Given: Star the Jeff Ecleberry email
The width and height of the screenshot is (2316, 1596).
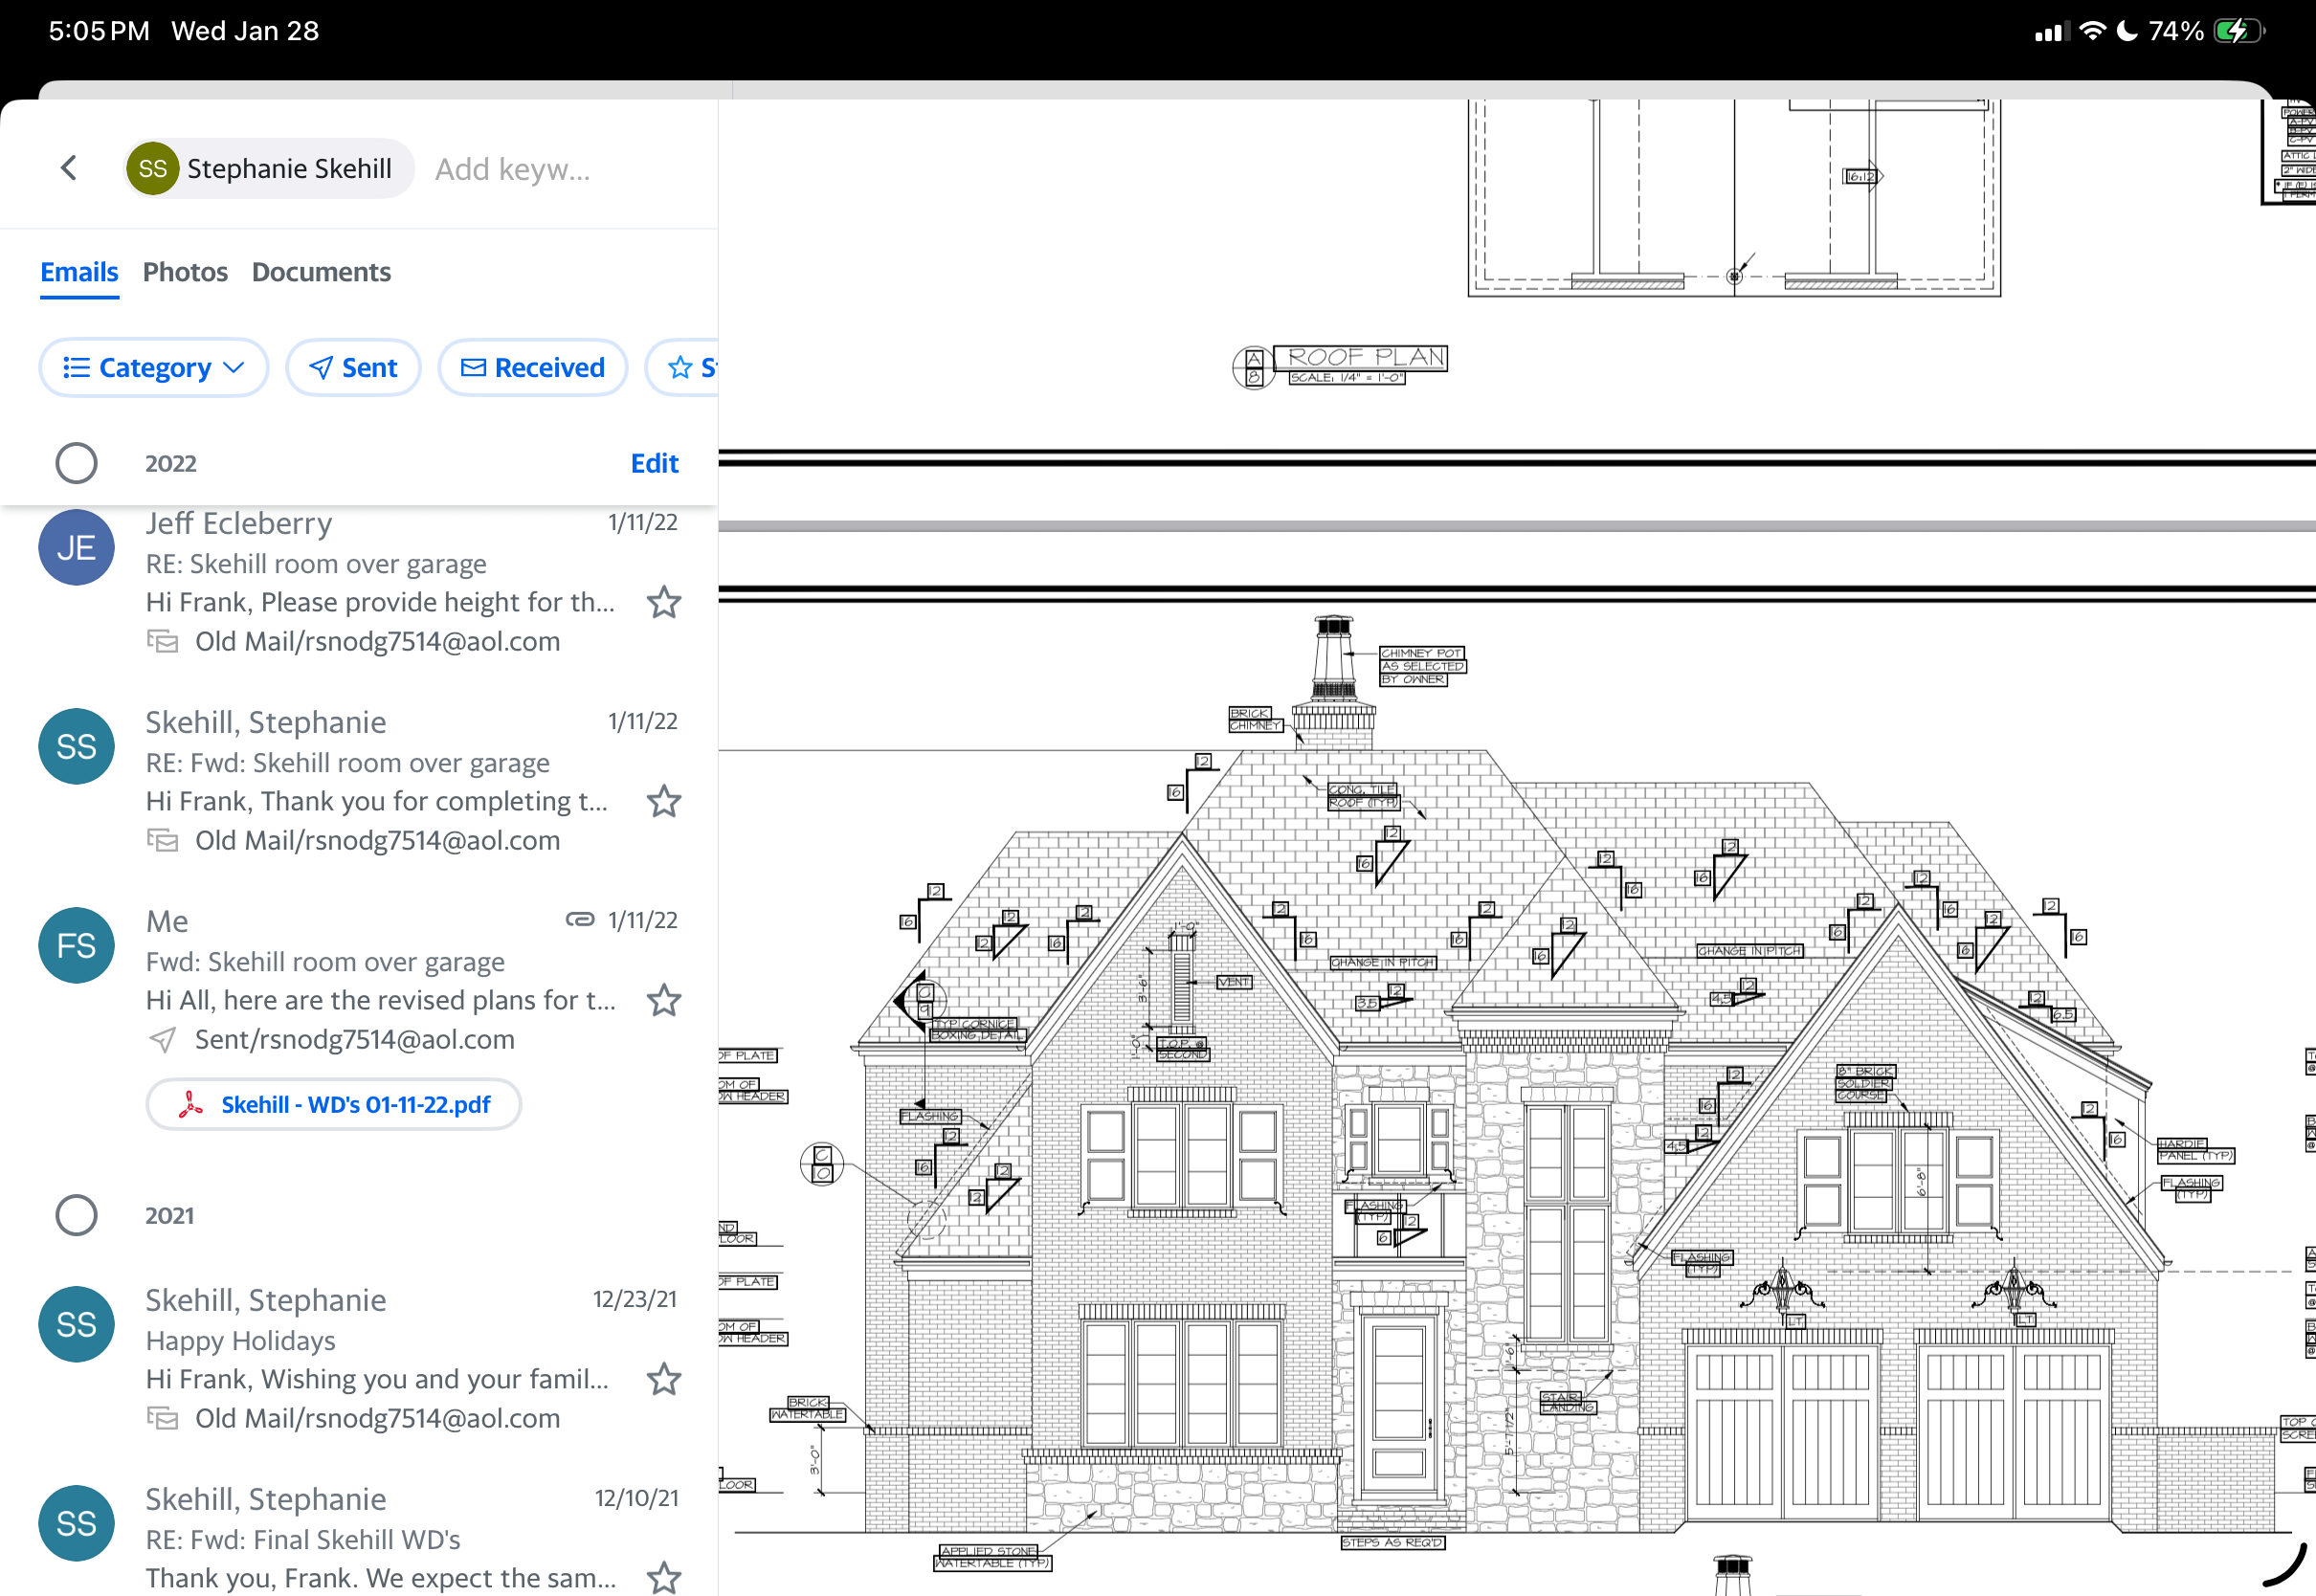Looking at the screenshot, I should pos(663,602).
